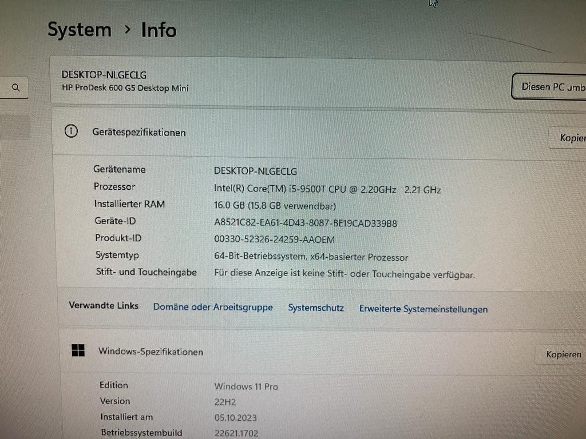The height and width of the screenshot is (439, 586).
Task: Select Stift- und Toucheingabe value text
Action: tap(344, 274)
